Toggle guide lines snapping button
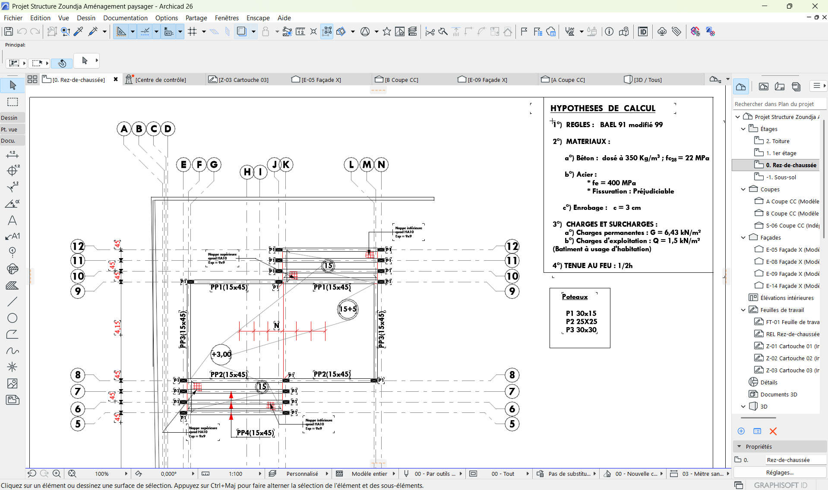The image size is (828, 490). 121,31
